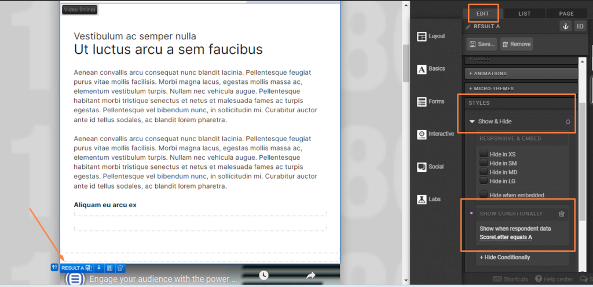This screenshot has width=593, height=287.
Task: Enable the Hide in XS checkbox
Action: [x=484, y=154]
